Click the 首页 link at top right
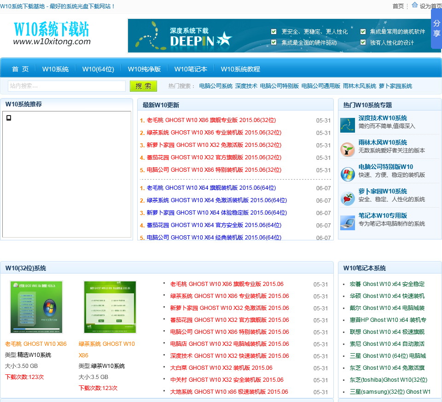The image size is (442, 402). click(x=398, y=6)
